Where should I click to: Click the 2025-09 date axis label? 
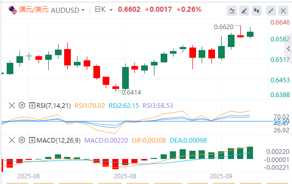pos(221,176)
